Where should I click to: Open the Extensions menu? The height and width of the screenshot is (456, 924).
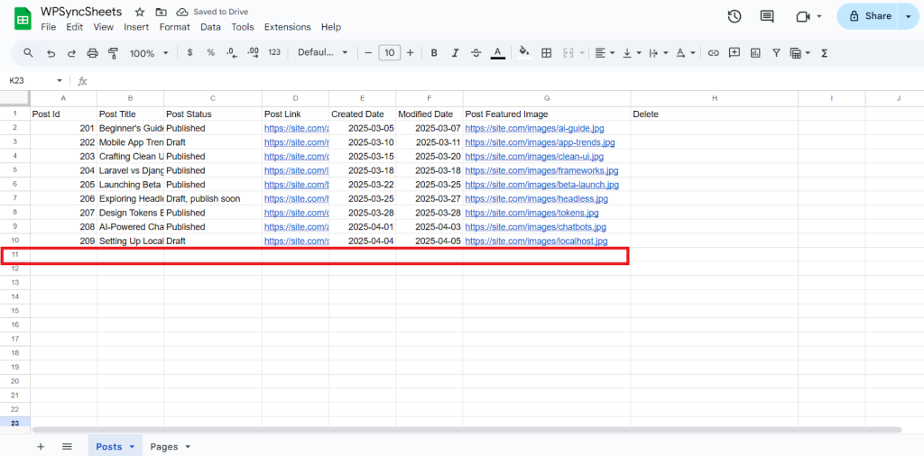pyautogui.click(x=288, y=27)
